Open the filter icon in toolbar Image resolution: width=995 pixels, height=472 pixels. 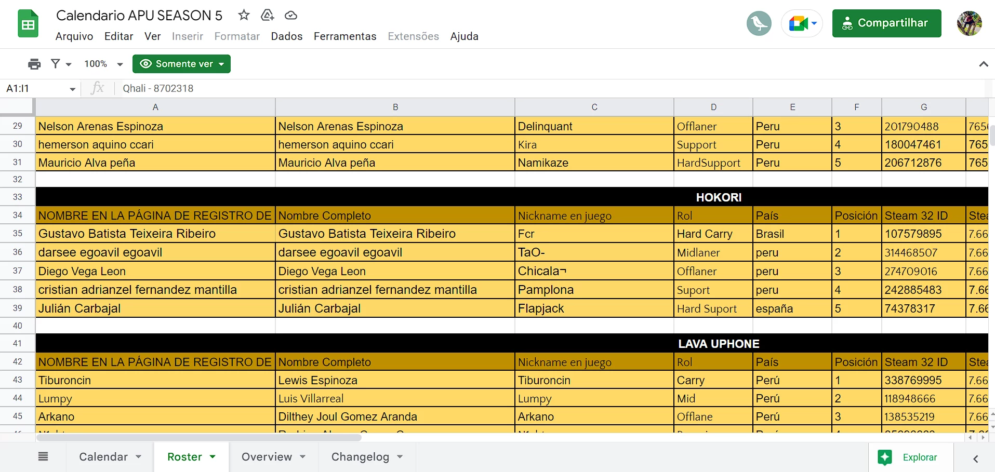56,64
